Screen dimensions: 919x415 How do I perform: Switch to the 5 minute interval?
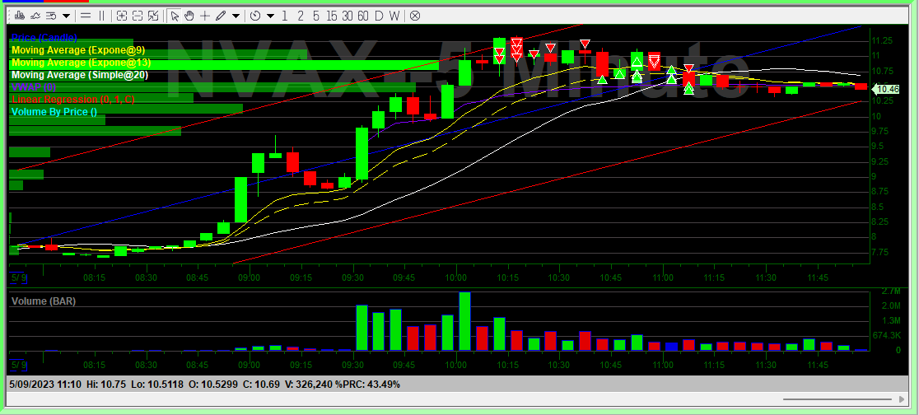pos(316,16)
